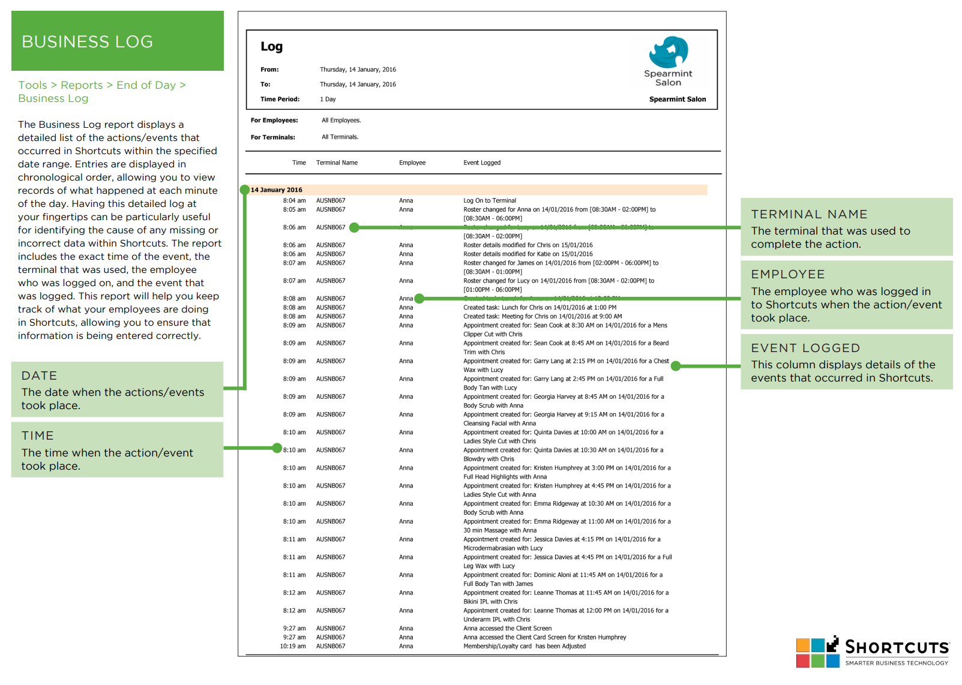
Task: Click the 'To:' label
Action: [x=265, y=85]
